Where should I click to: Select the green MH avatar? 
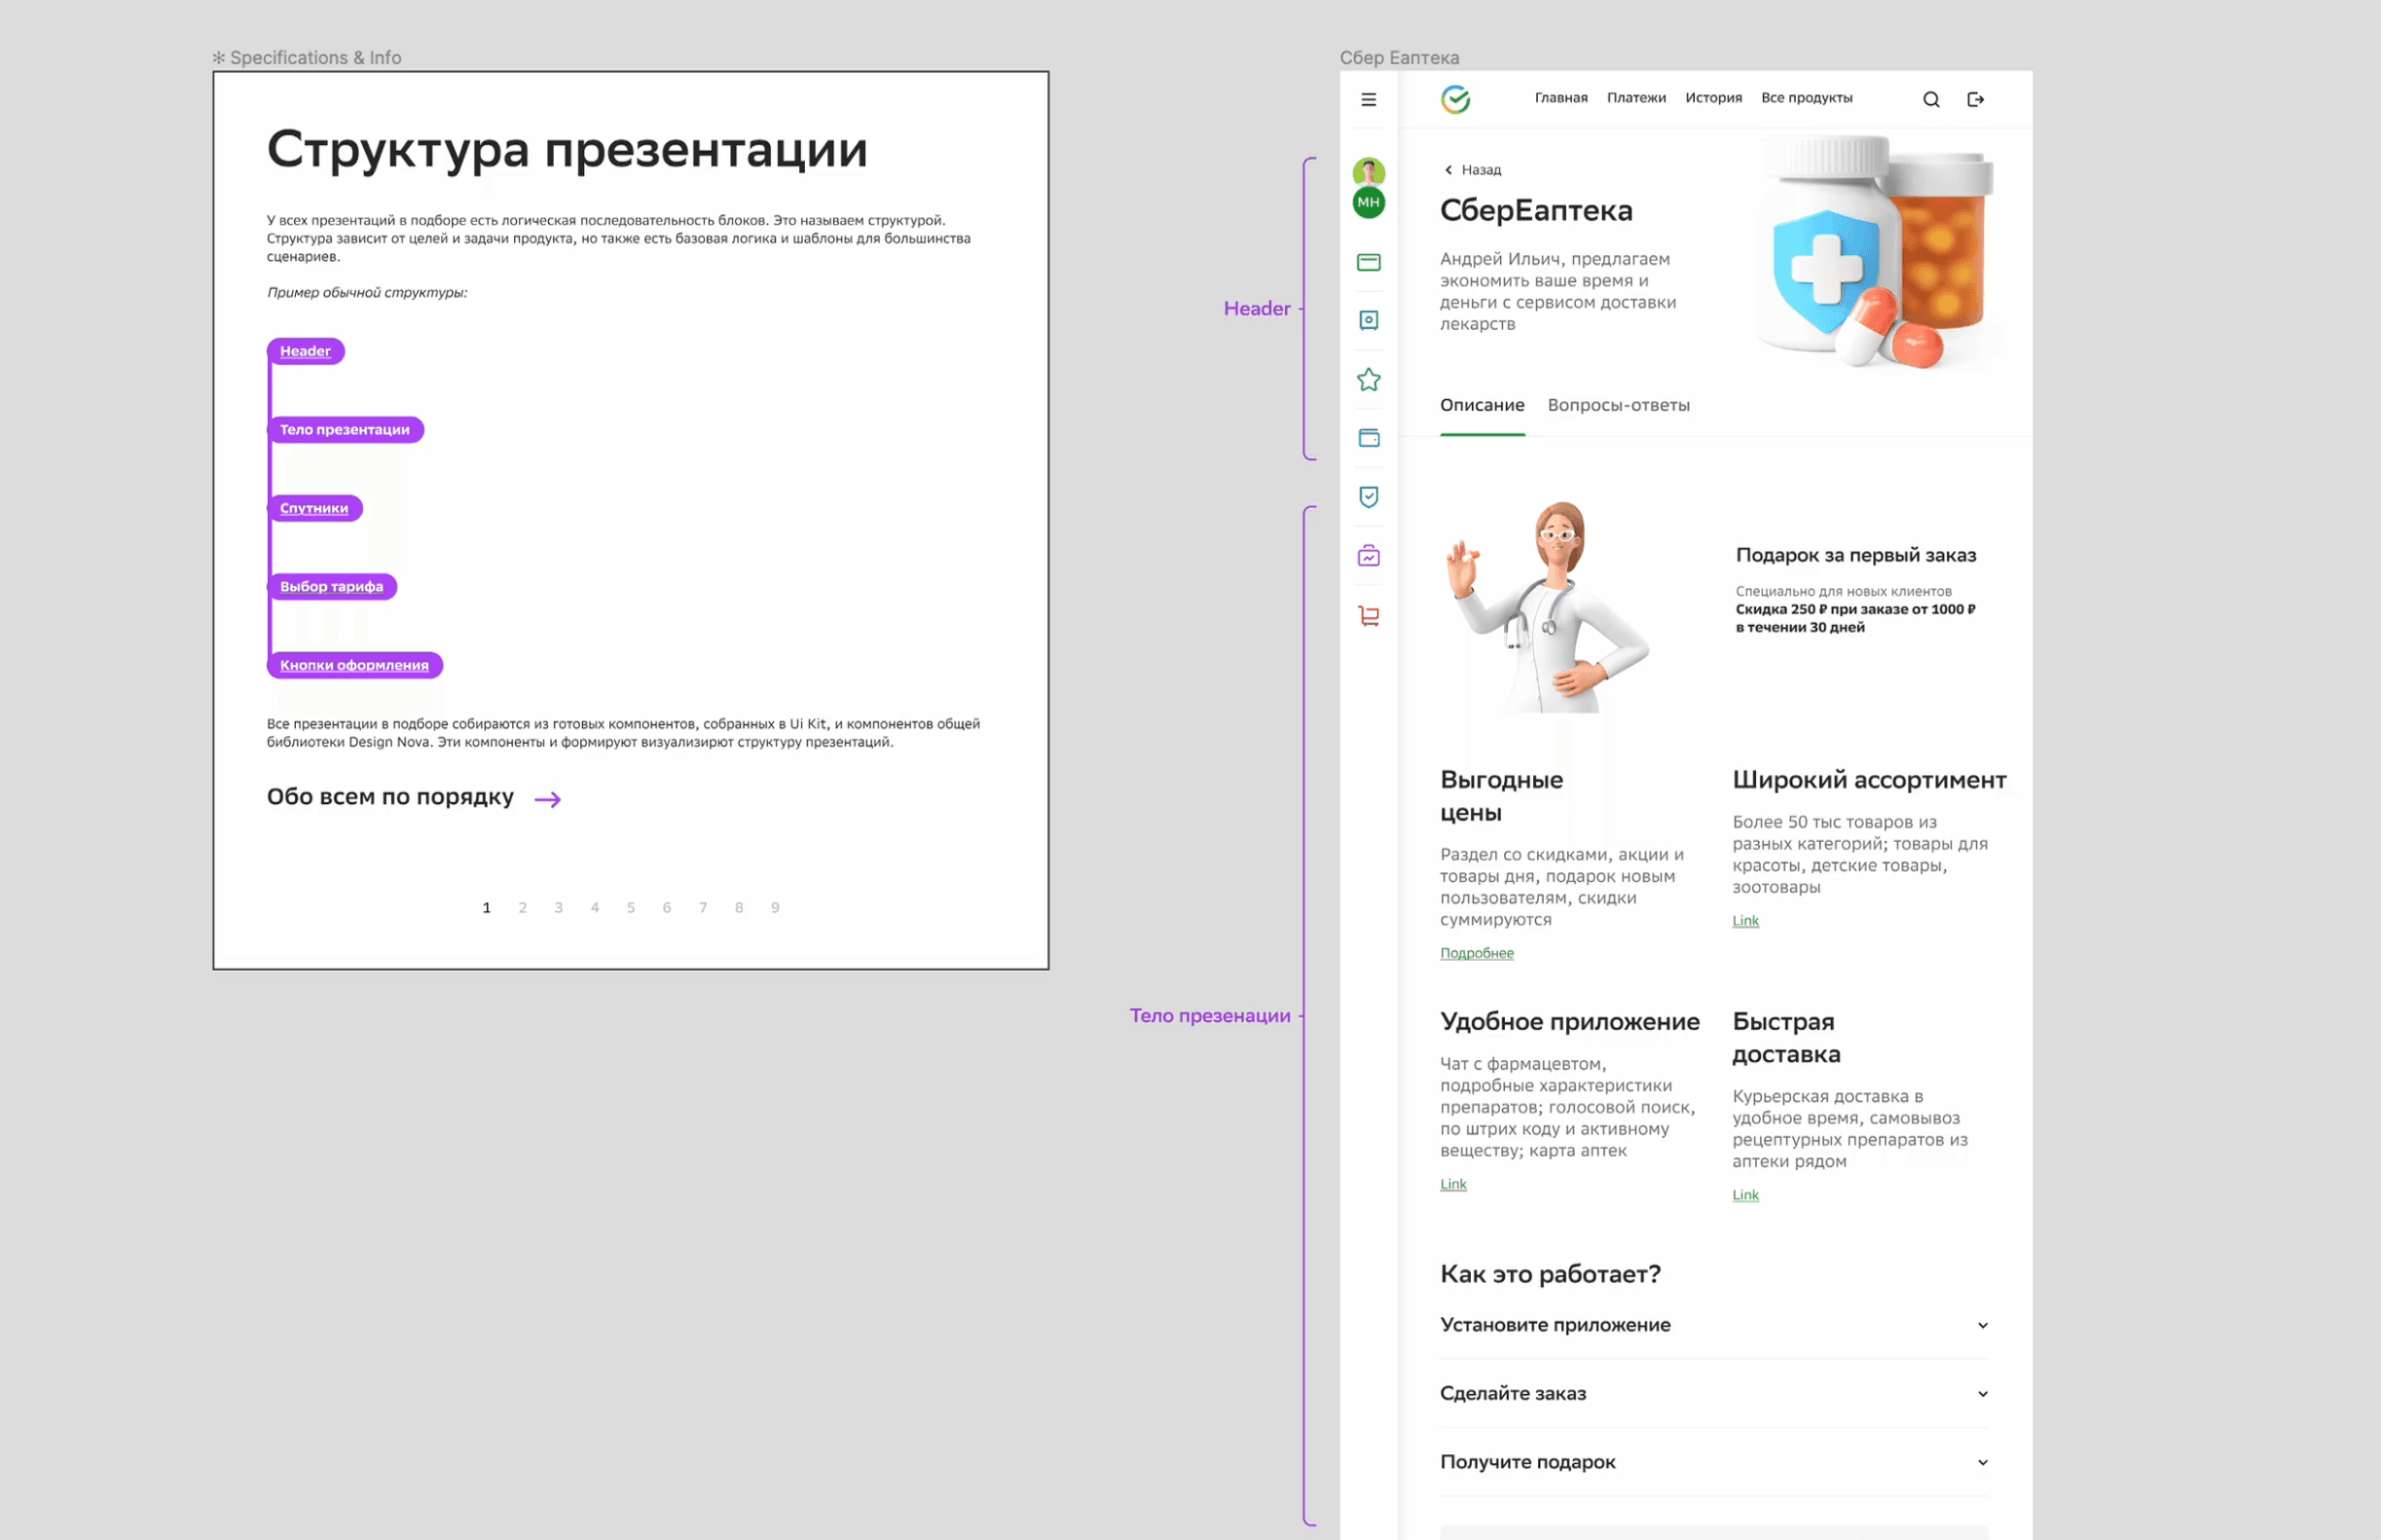pyautogui.click(x=1368, y=202)
